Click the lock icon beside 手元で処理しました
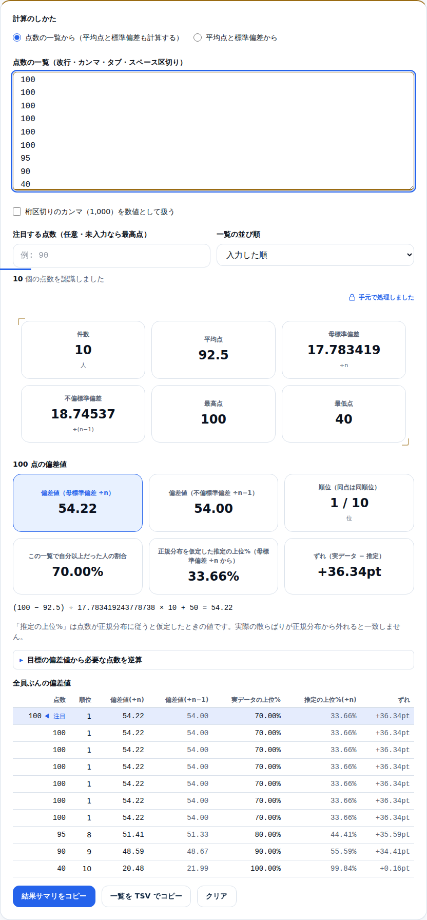427x920 pixels. (352, 297)
